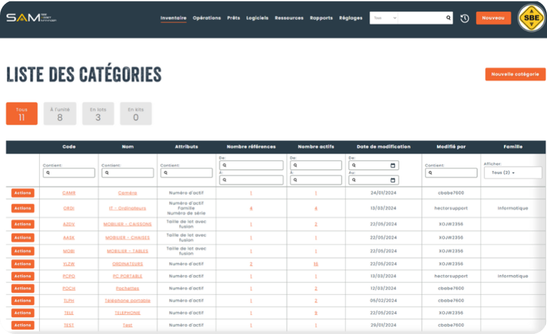This screenshot has width=547, height=334.
Task: Expand the 'Tous' search scope dropdown
Action: point(384,18)
